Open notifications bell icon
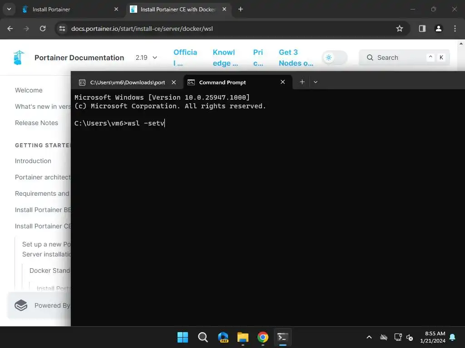 click(x=453, y=337)
